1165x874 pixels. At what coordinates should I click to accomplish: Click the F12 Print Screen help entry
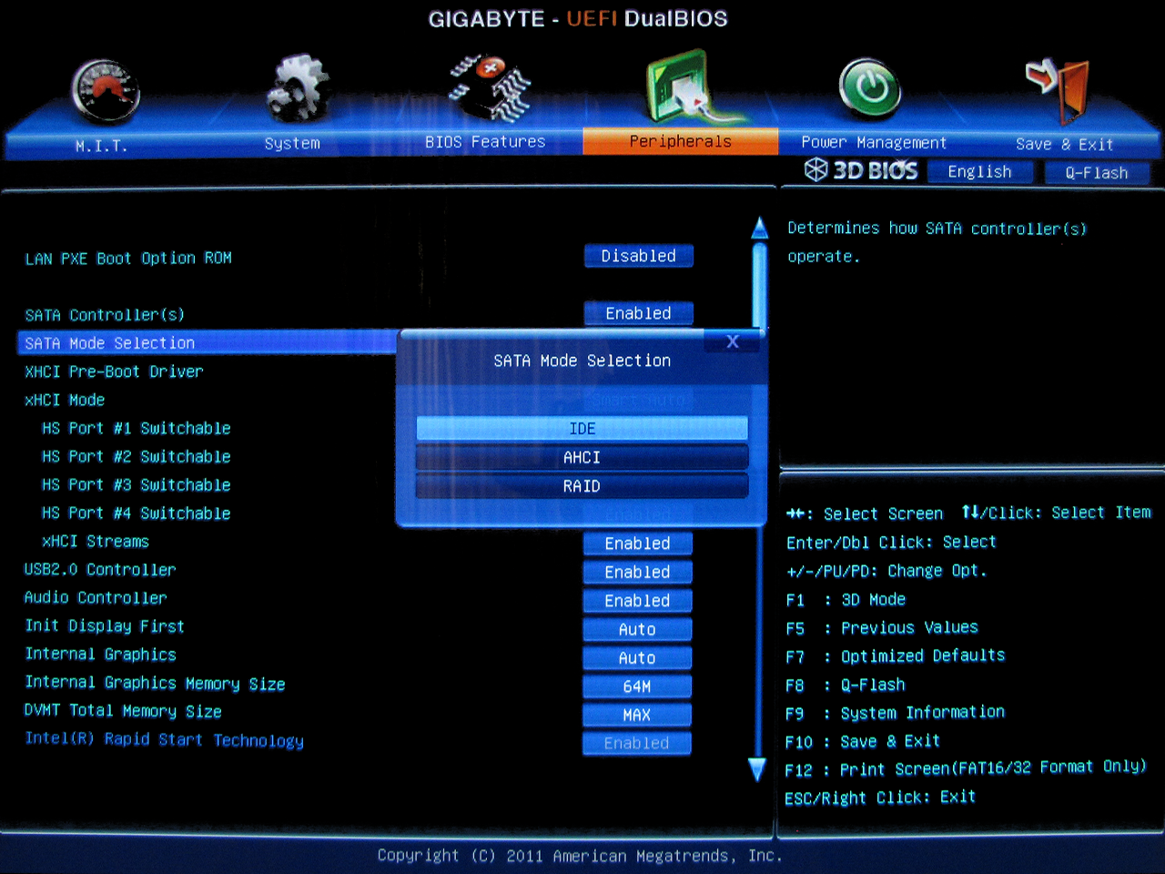(967, 768)
